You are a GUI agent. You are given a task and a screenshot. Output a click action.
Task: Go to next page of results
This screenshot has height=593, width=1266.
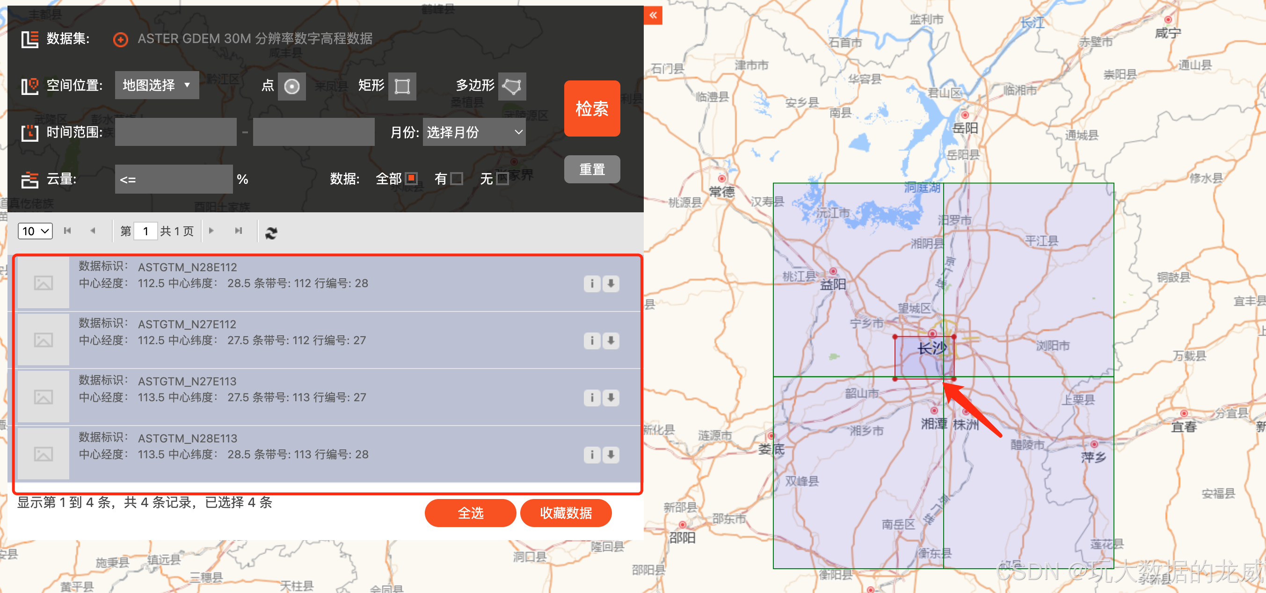coord(211,231)
